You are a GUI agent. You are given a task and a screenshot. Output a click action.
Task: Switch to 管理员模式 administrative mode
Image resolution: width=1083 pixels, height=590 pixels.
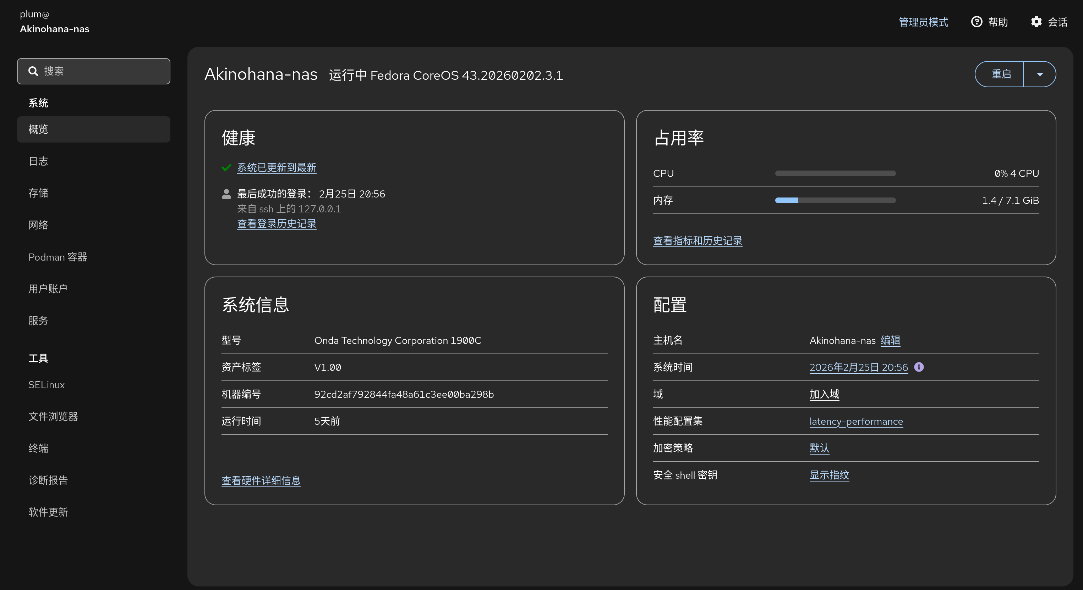[923, 22]
